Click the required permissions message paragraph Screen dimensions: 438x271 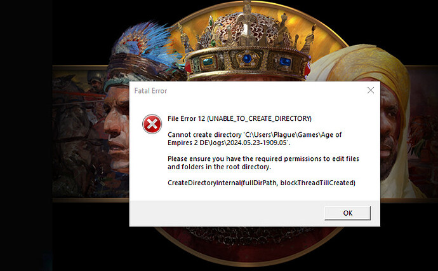pos(263,163)
